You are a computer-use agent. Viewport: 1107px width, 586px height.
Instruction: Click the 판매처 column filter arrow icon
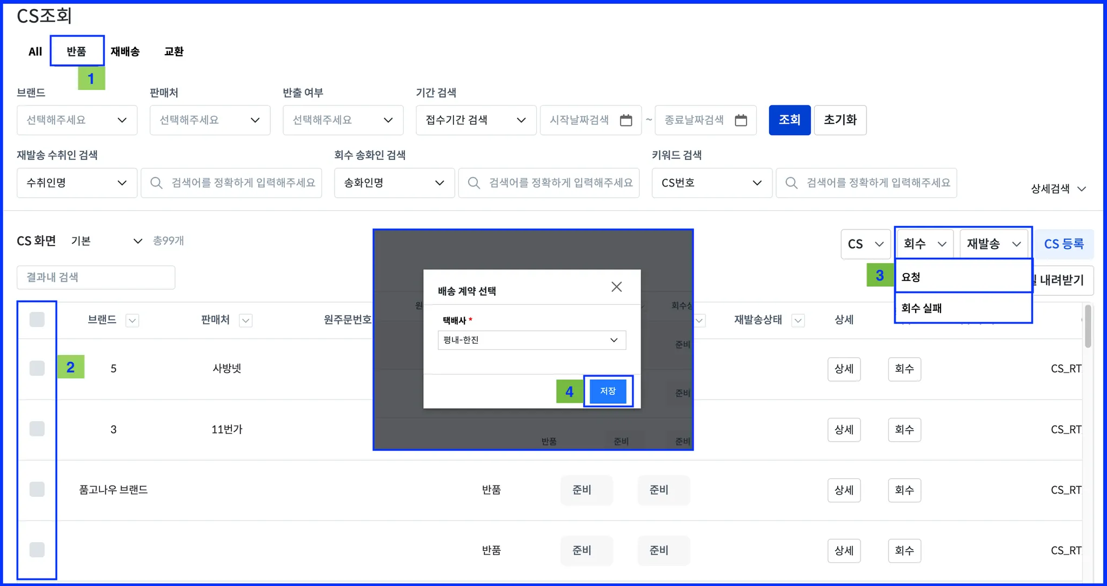coord(246,321)
